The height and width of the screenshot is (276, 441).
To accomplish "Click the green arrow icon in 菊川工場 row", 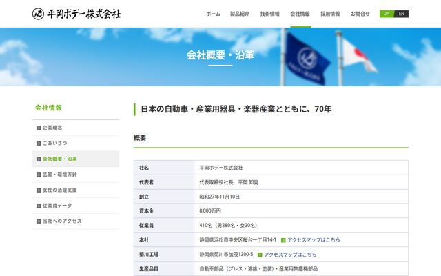I will pos(260,255).
